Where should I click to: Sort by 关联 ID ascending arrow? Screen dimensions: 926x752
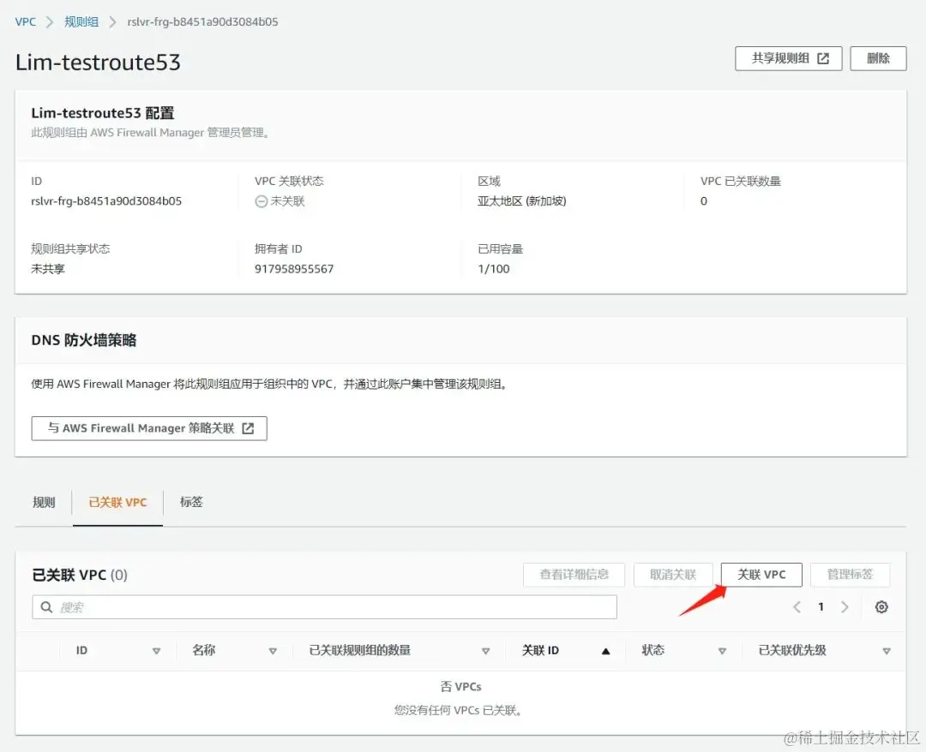(x=605, y=651)
